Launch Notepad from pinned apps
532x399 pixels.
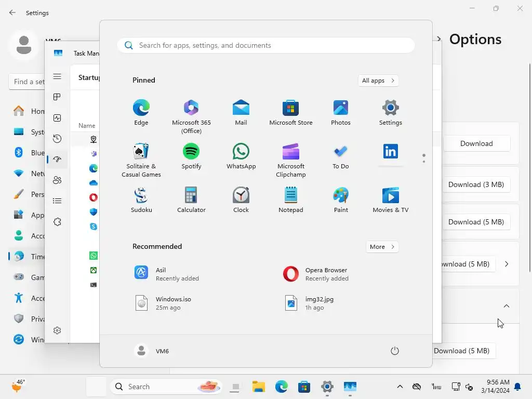291,200
